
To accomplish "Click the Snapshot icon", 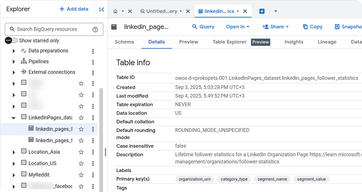I will [337, 27].
